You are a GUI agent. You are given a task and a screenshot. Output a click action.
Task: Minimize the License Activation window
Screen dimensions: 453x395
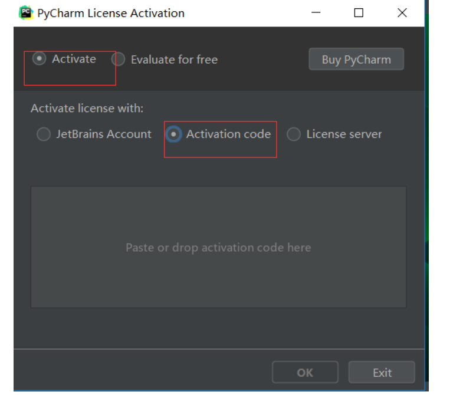tap(316, 13)
